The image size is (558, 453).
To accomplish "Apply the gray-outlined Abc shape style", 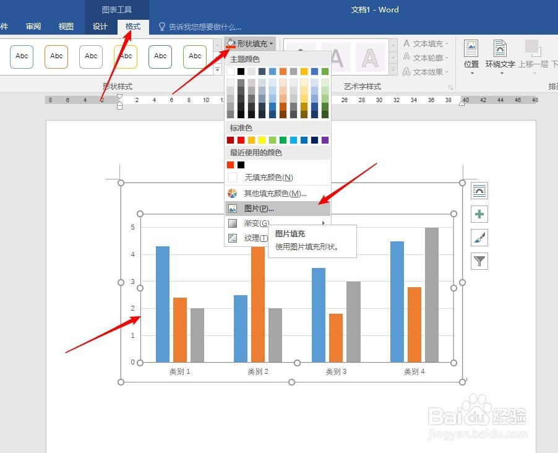I will click(x=91, y=56).
